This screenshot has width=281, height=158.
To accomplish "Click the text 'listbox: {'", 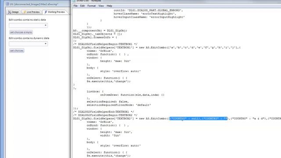I will [95, 91].
